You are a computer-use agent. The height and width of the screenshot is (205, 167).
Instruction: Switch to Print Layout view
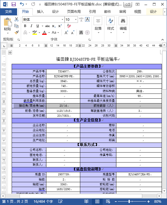coord(97,202)
